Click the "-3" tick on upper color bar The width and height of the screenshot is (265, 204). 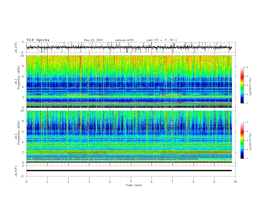[247, 67]
